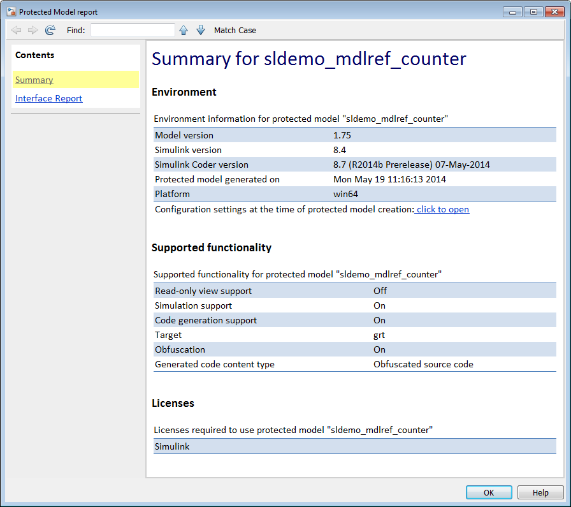Click the Code generation support label
571x507 pixels.
206,320
